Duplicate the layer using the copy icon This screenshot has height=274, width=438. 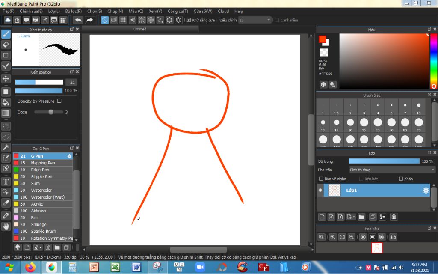(373, 217)
